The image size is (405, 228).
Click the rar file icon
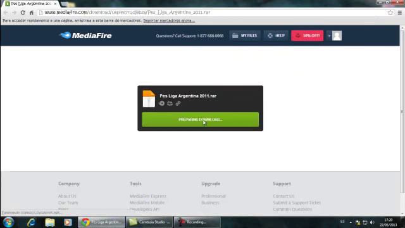(x=149, y=99)
